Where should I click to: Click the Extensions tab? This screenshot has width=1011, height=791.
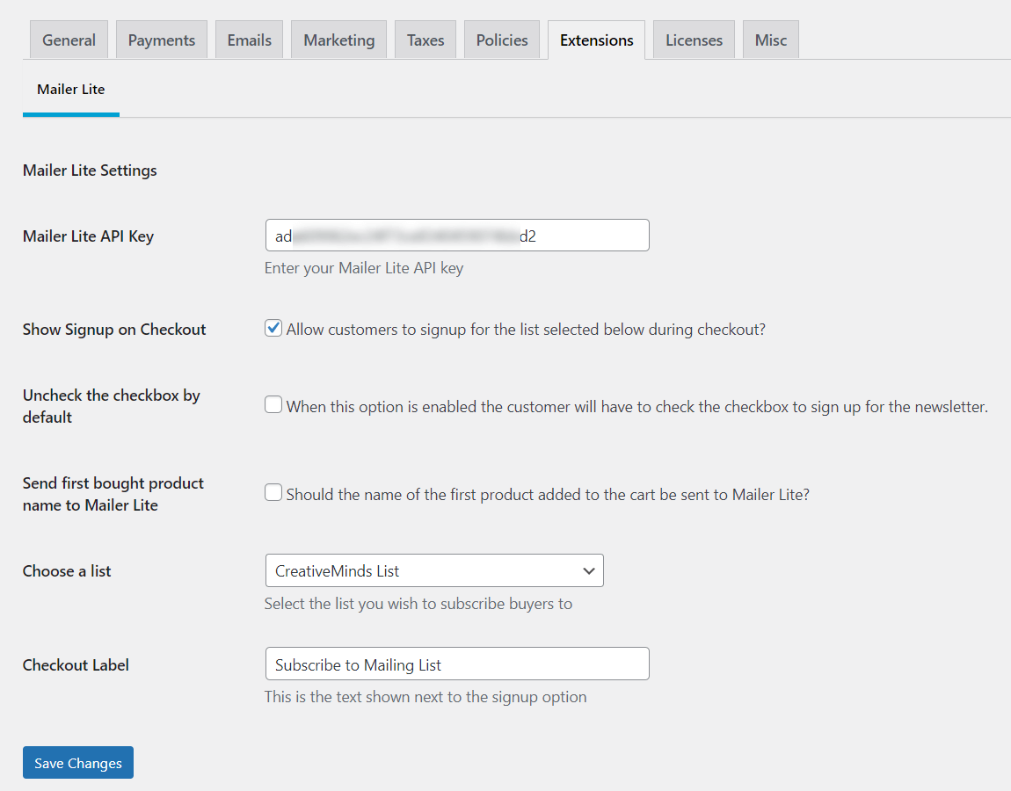tap(596, 40)
